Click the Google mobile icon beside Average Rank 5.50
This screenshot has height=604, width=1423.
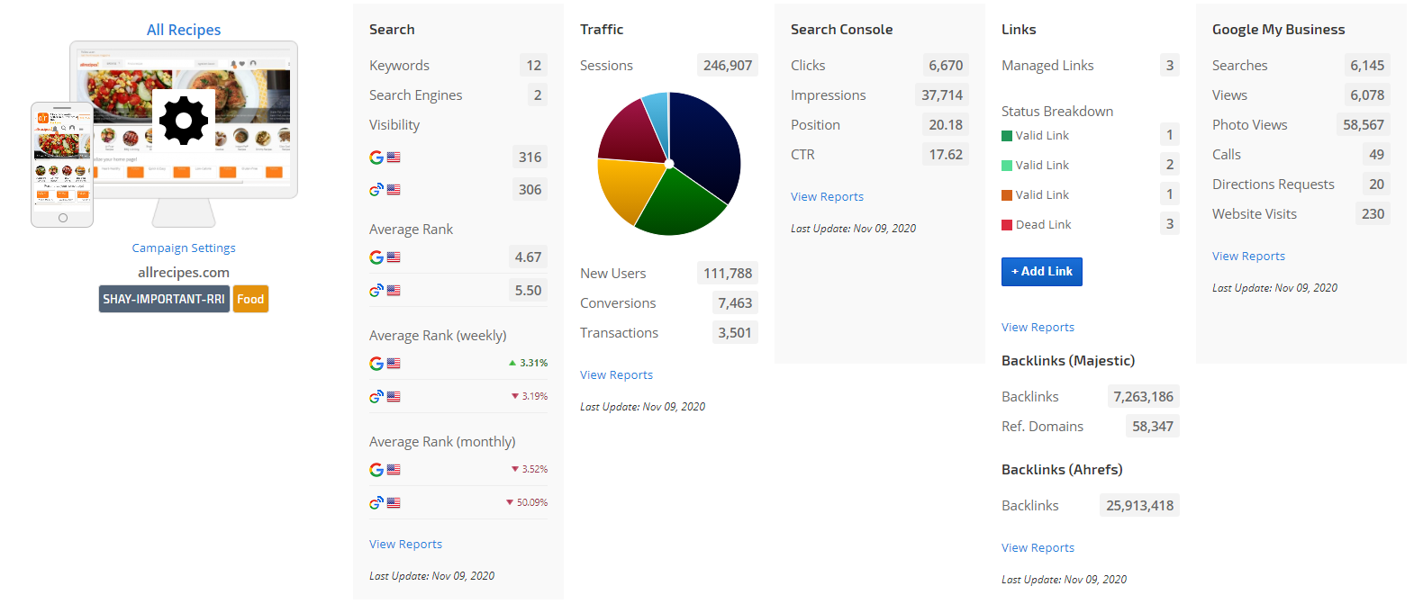[376, 291]
